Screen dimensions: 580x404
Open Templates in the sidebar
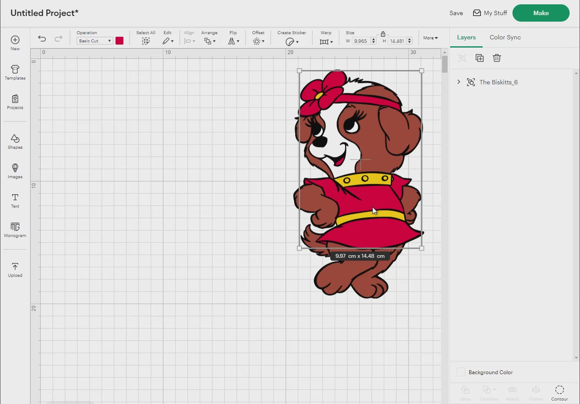pos(15,72)
